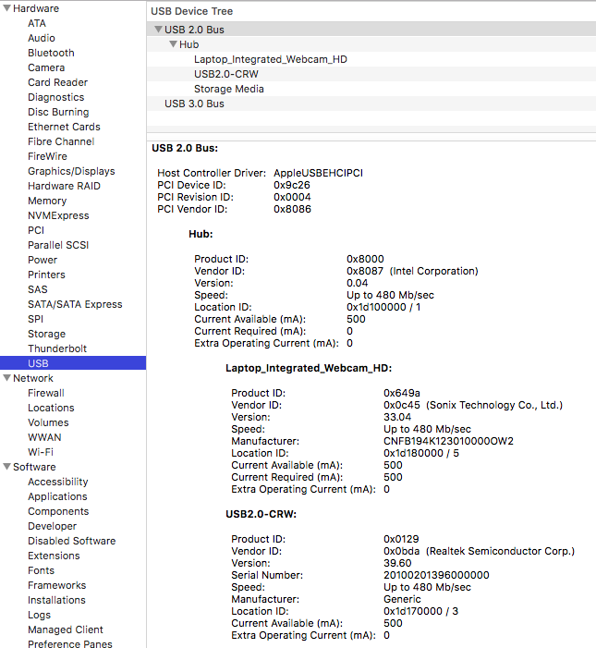Show the Wi-Fi network information
Screen dimensions: 596x648
(x=41, y=452)
